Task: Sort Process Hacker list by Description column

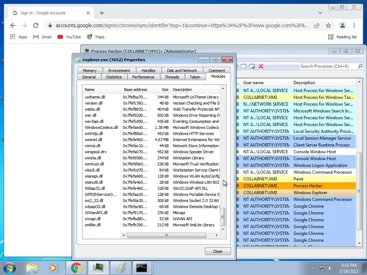Action: 324,83
